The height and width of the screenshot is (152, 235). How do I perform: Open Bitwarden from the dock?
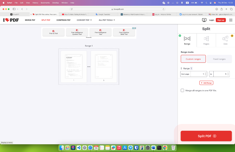[136, 148]
